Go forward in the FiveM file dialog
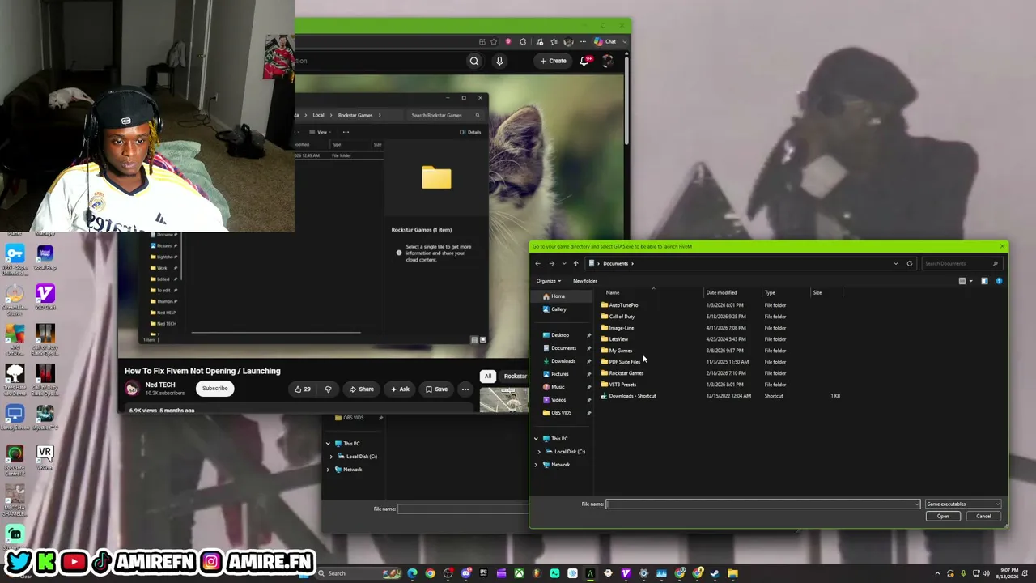This screenshot has width=1036, height=583. click(x=551, y=263)
